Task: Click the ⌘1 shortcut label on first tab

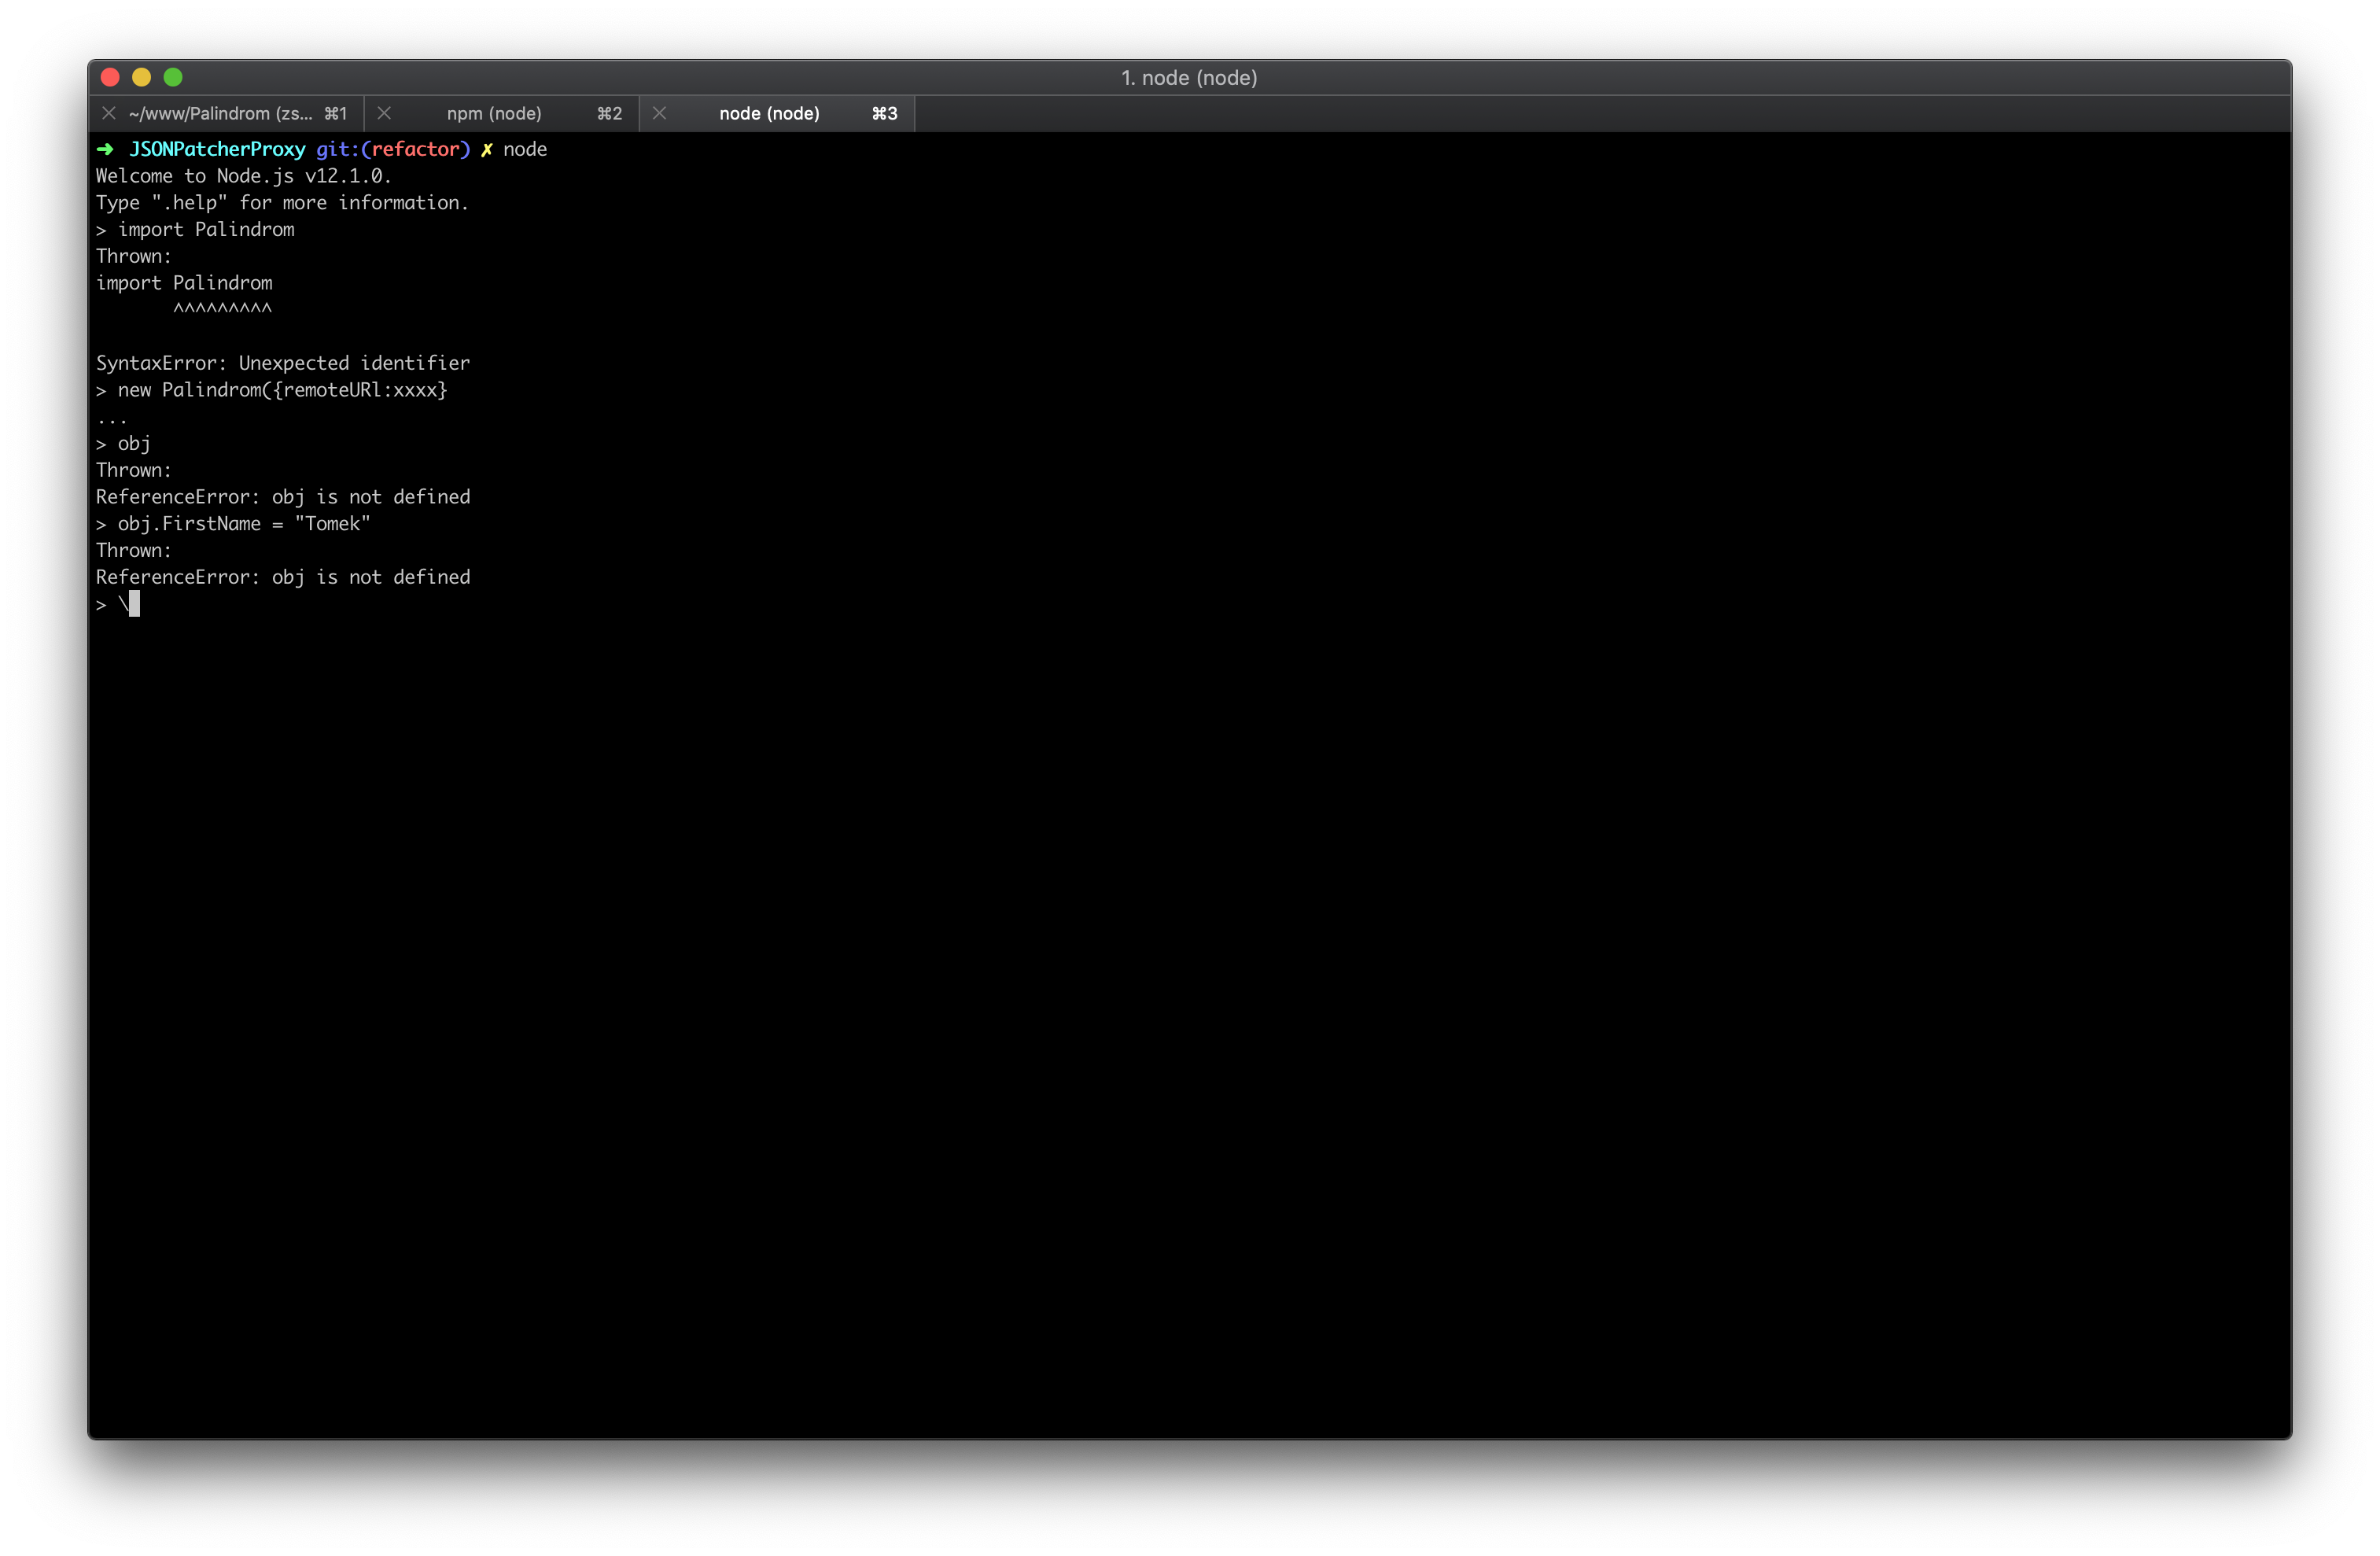Action: [x=336, y=113]
